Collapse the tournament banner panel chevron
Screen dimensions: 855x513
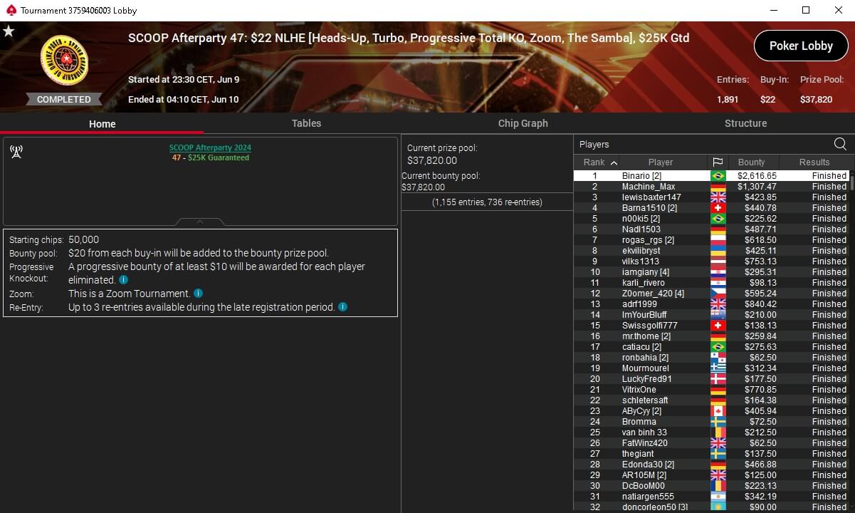tap(200, 222)
